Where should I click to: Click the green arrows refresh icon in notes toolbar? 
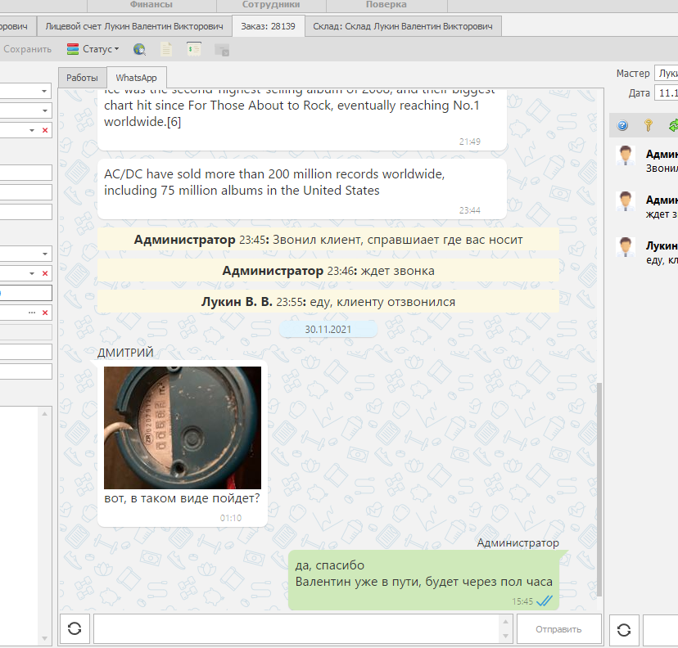[673, 125]
